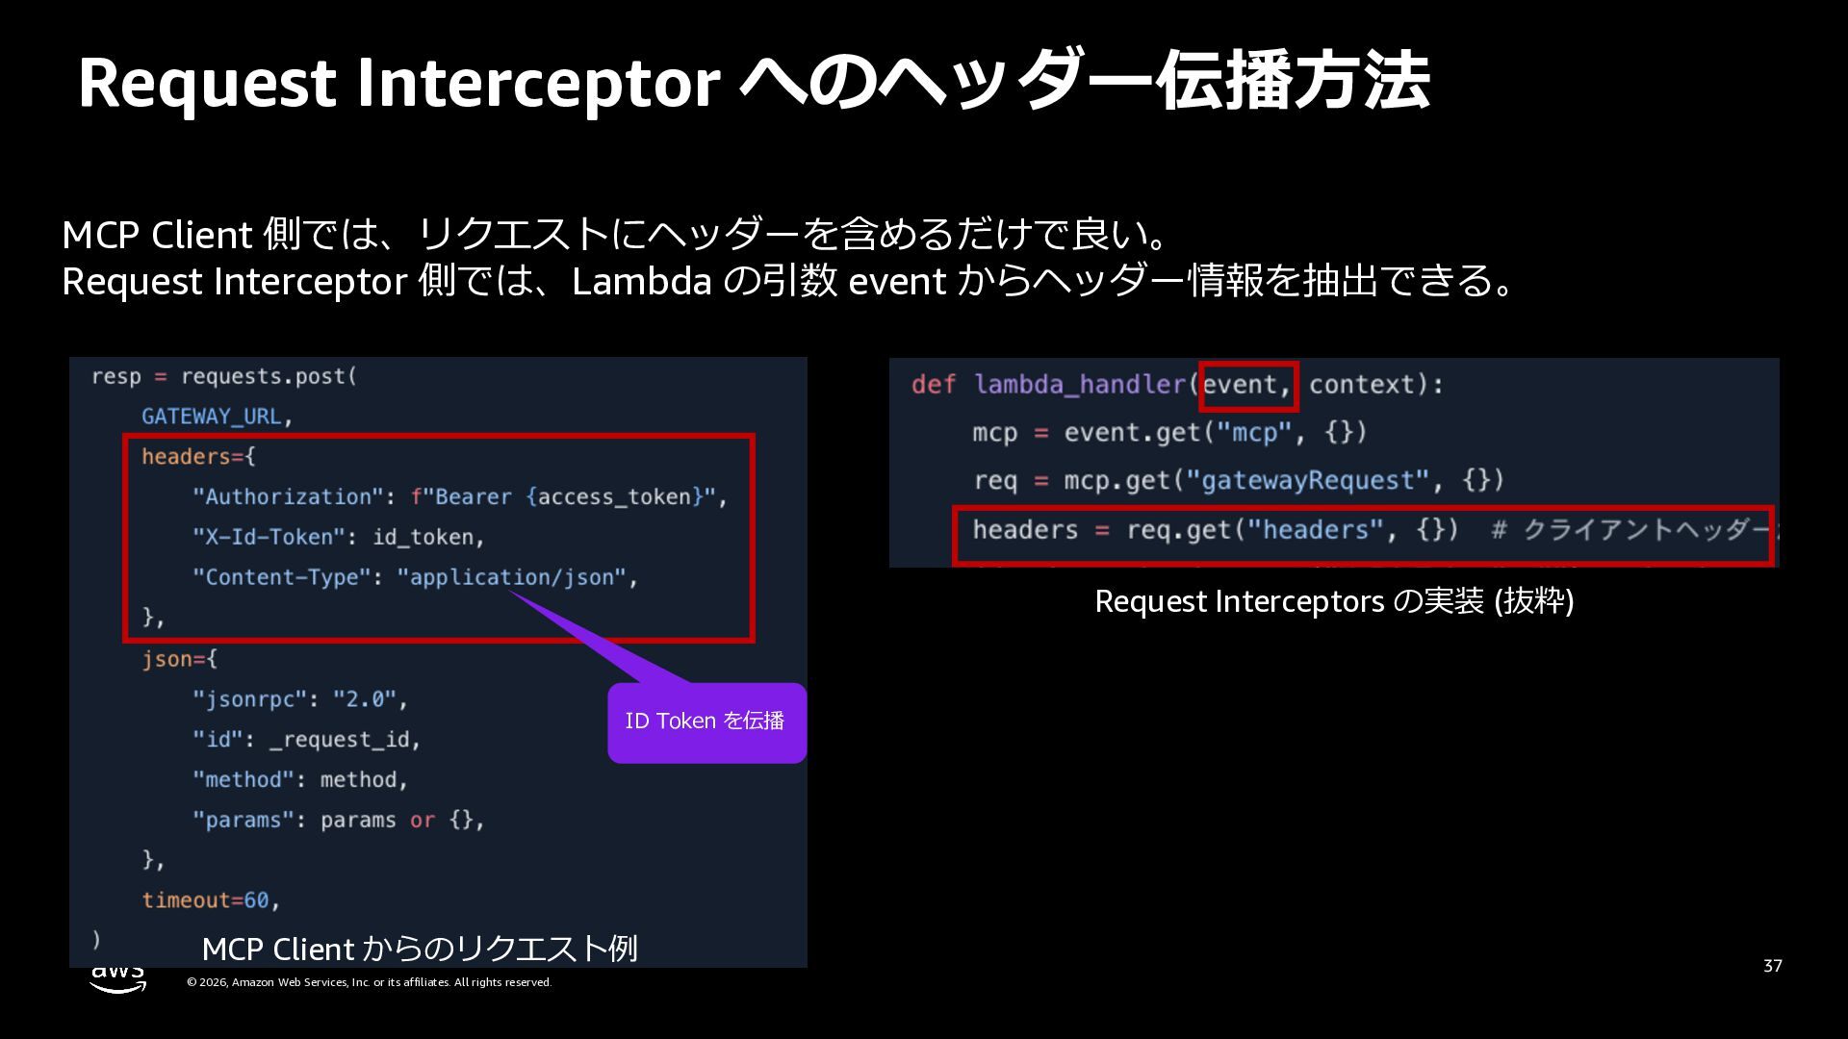Click the 'Request Interceptors の実装 (抜粋)' caption
1848x1039 pixels.
click(1334, 601)
